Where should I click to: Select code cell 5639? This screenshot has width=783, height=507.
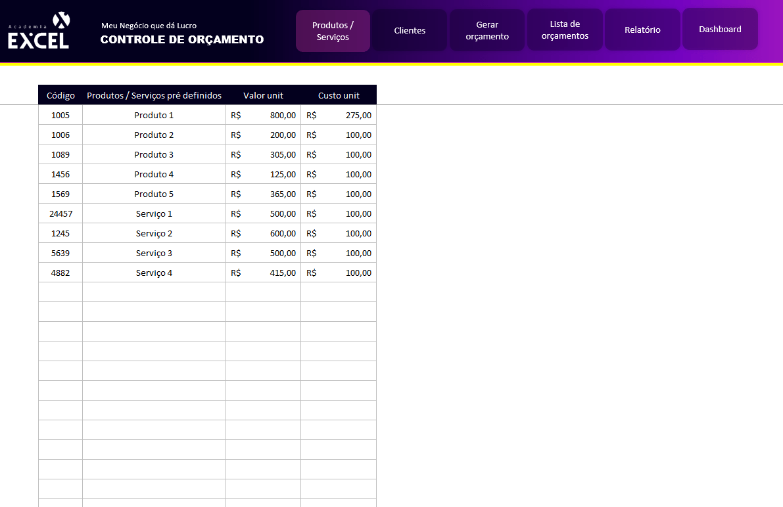pos(60,253)
